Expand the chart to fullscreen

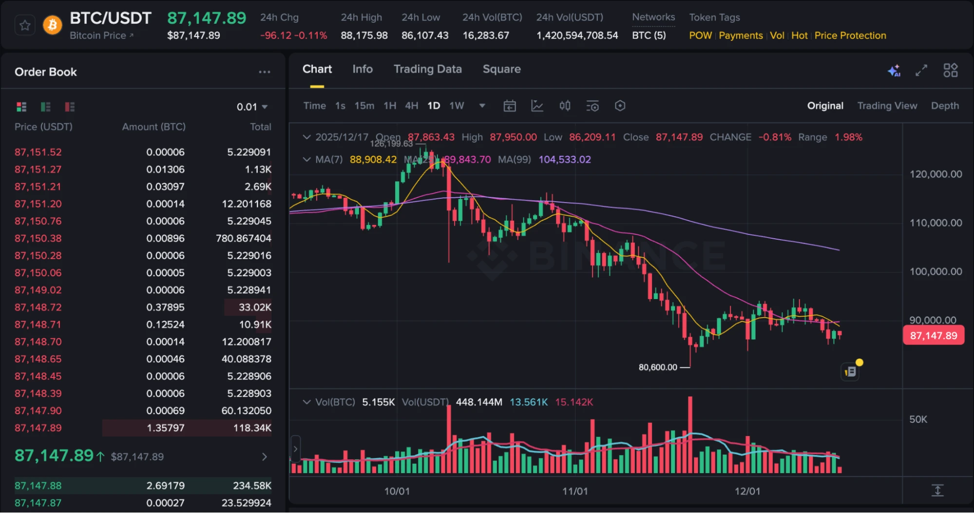coord(921,70)
